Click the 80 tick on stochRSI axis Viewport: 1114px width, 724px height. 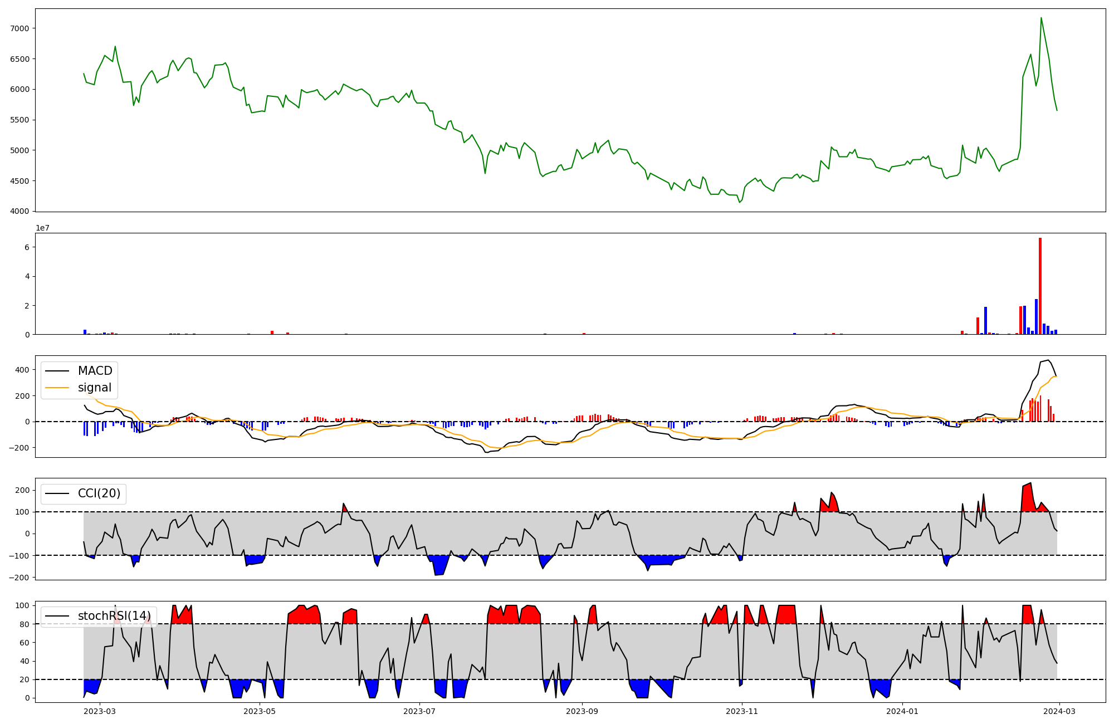(x=25, y=624)
